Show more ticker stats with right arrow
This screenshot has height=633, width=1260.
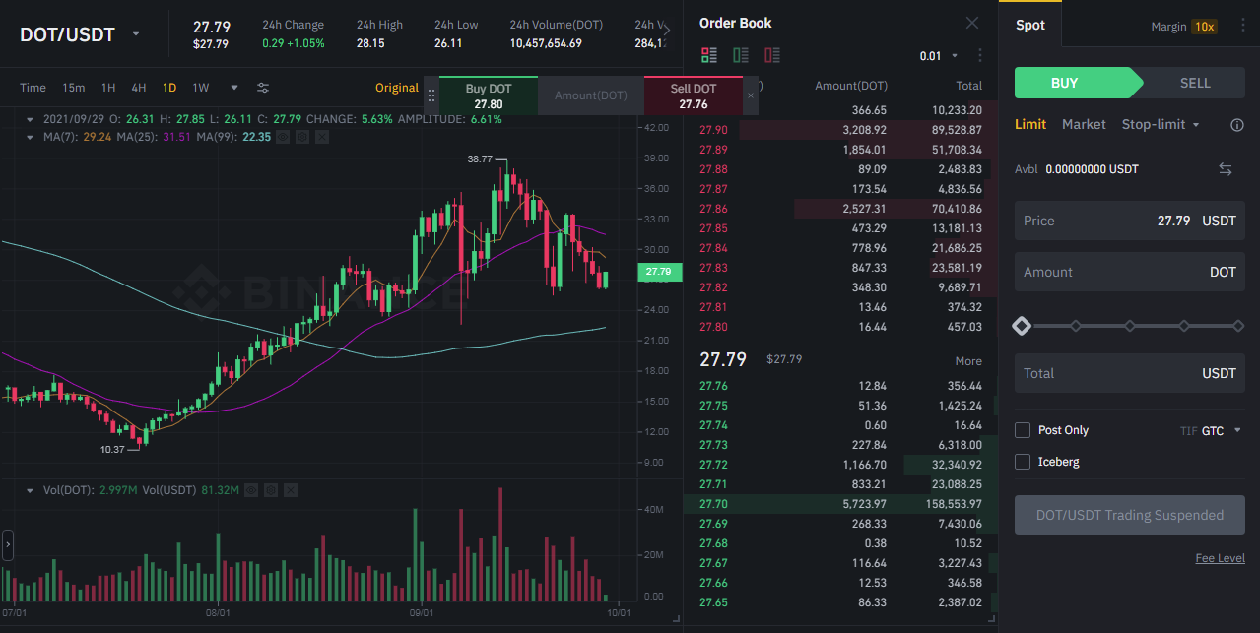(667, 31)
